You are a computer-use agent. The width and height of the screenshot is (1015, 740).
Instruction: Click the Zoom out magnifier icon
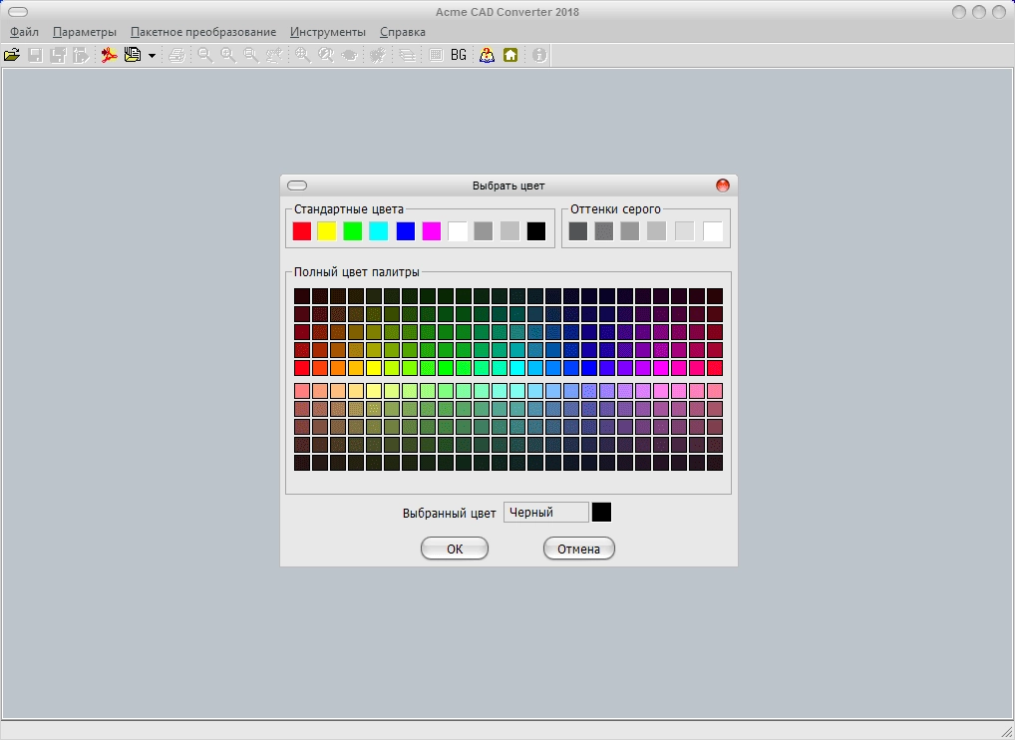[205, 55]
